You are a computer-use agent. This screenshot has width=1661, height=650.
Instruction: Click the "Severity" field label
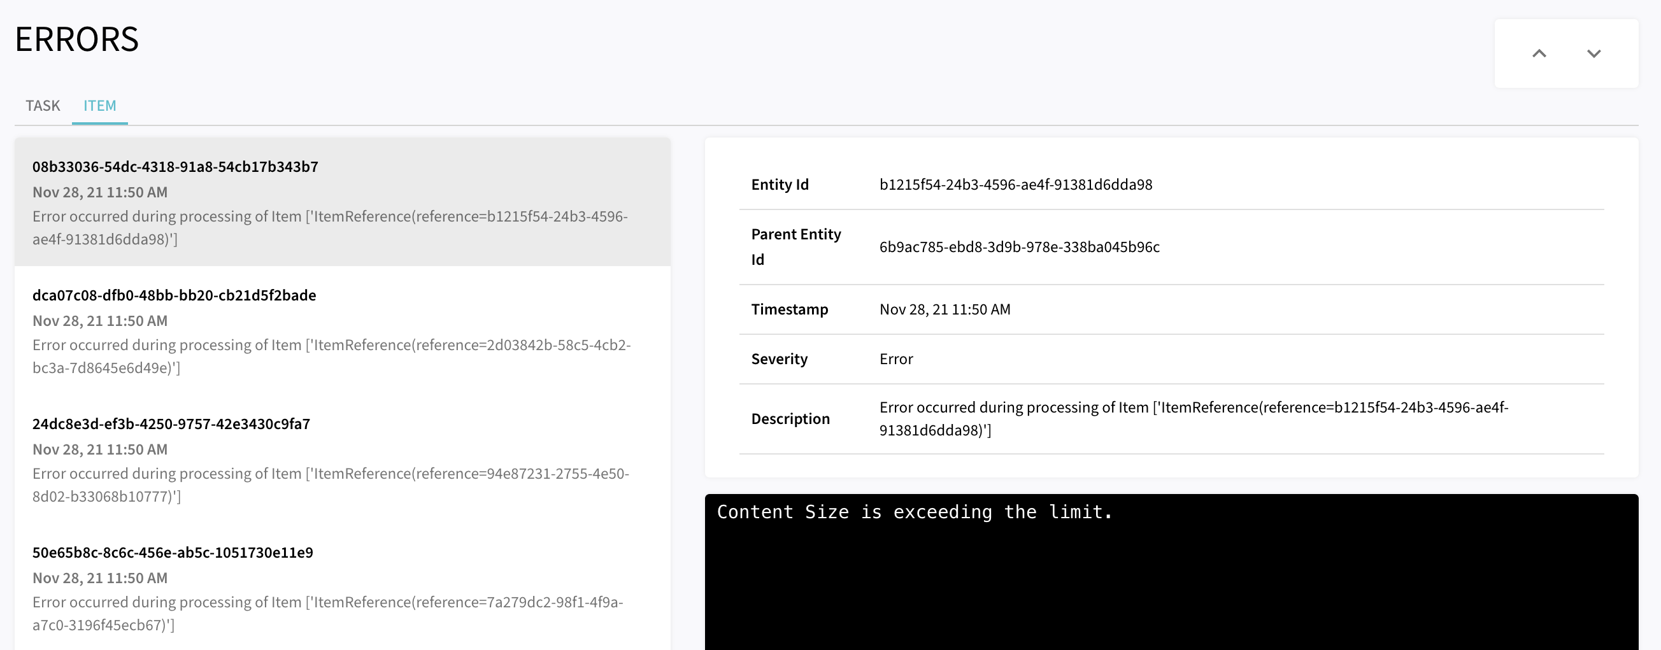(779, 359)
